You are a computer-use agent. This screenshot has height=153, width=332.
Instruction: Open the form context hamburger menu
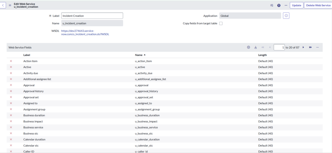(10, 5)
